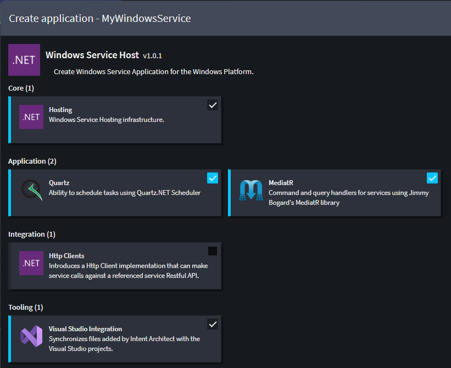Click the Windows Service Host title
The image size is (451, 368).
click(x=92, y=55)
